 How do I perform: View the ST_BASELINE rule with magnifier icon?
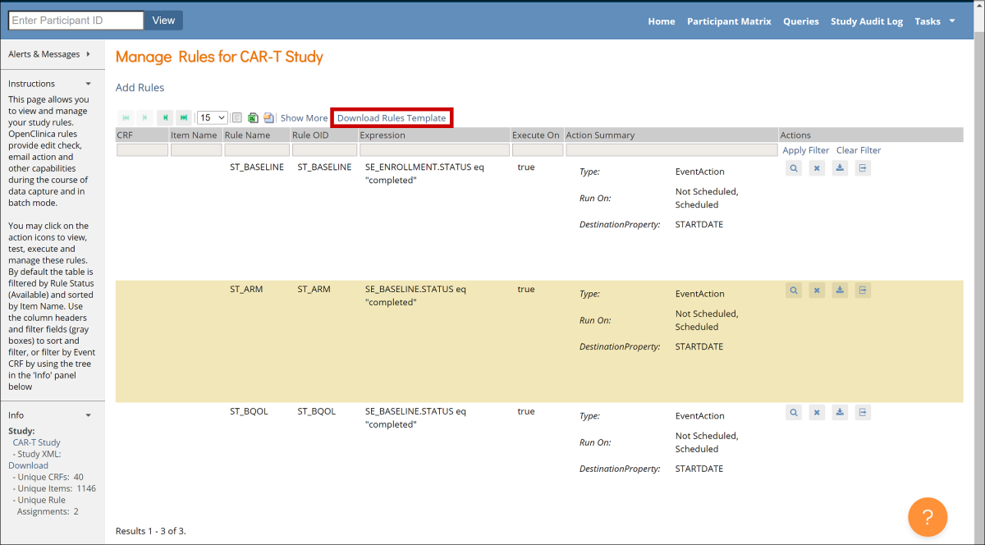tap(794, 168)
